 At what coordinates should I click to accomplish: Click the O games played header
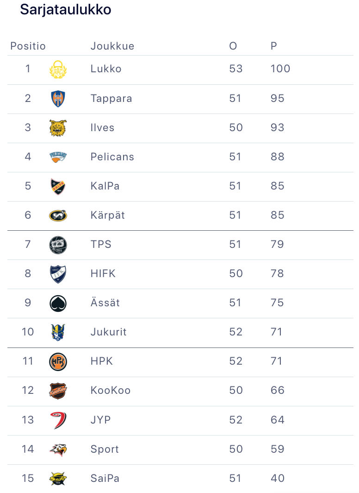coord(233,46)
